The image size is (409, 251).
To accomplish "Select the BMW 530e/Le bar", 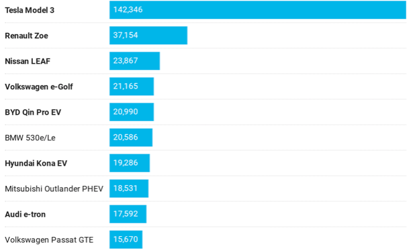I will 131,138.
